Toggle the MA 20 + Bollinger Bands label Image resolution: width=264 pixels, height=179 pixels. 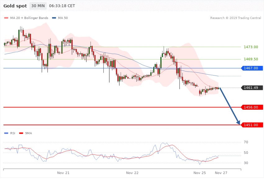[30, 18]
